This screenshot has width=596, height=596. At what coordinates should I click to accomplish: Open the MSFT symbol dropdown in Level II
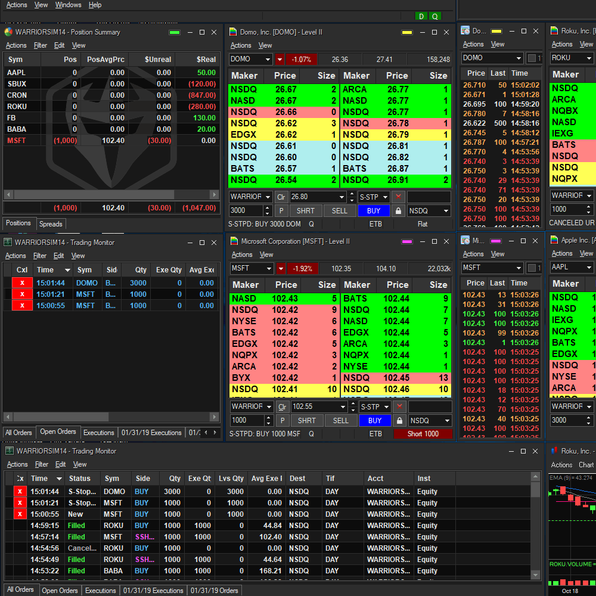[268, 268]
